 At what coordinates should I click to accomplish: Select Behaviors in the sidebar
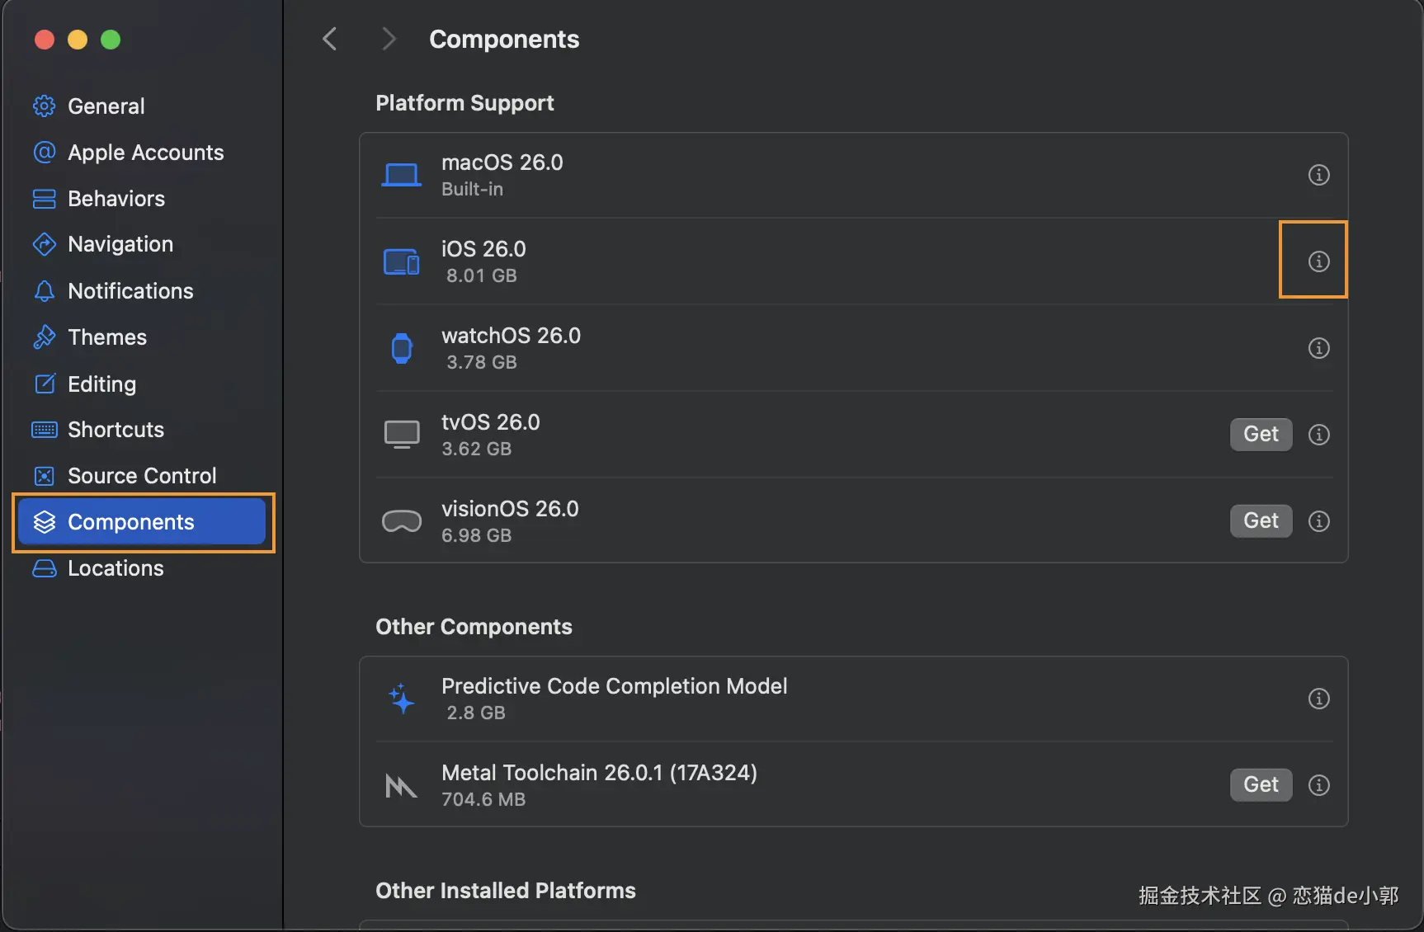click(116, 199)
